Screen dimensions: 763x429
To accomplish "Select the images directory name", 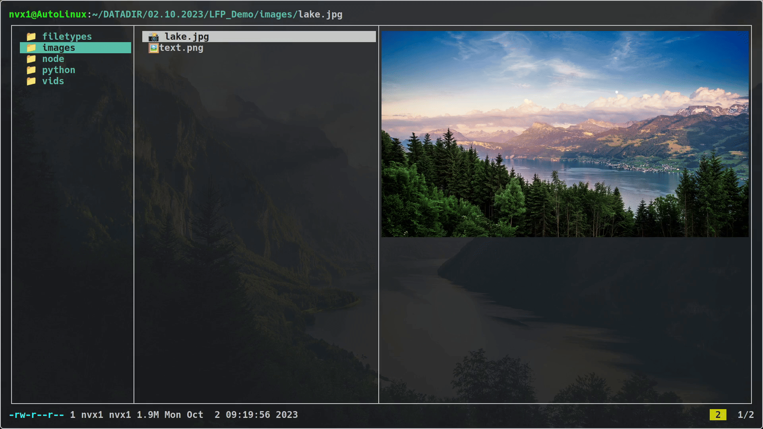I will point(58,48).
